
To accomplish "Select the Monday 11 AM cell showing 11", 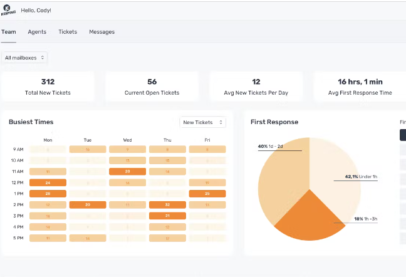I will point(48,171).
